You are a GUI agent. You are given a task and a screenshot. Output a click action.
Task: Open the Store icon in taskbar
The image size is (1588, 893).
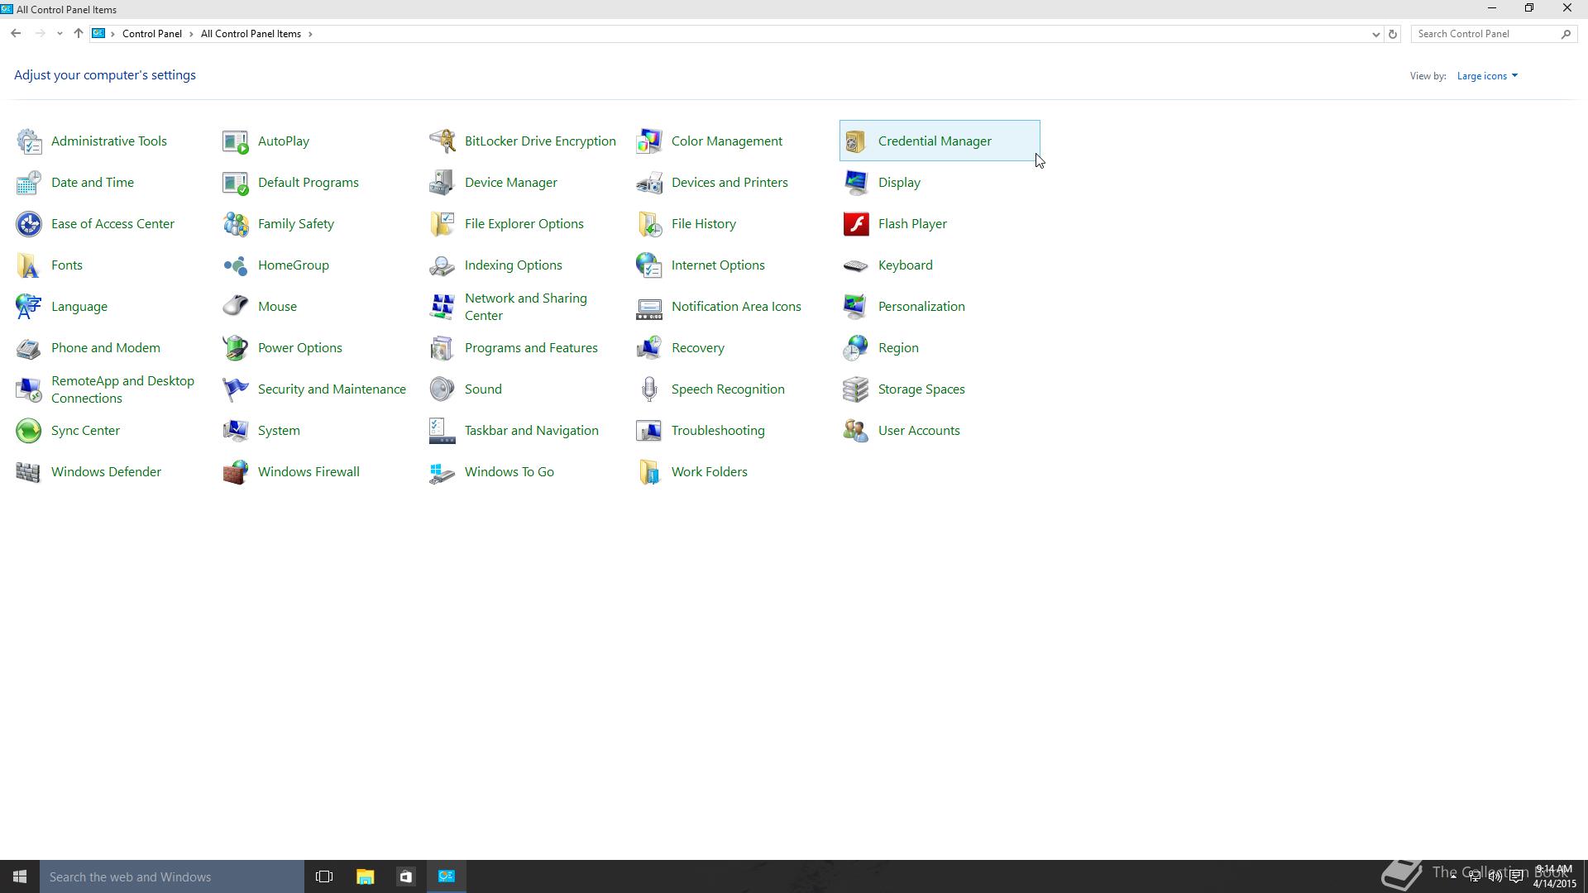pyautogui.click(x=405, y=876)
